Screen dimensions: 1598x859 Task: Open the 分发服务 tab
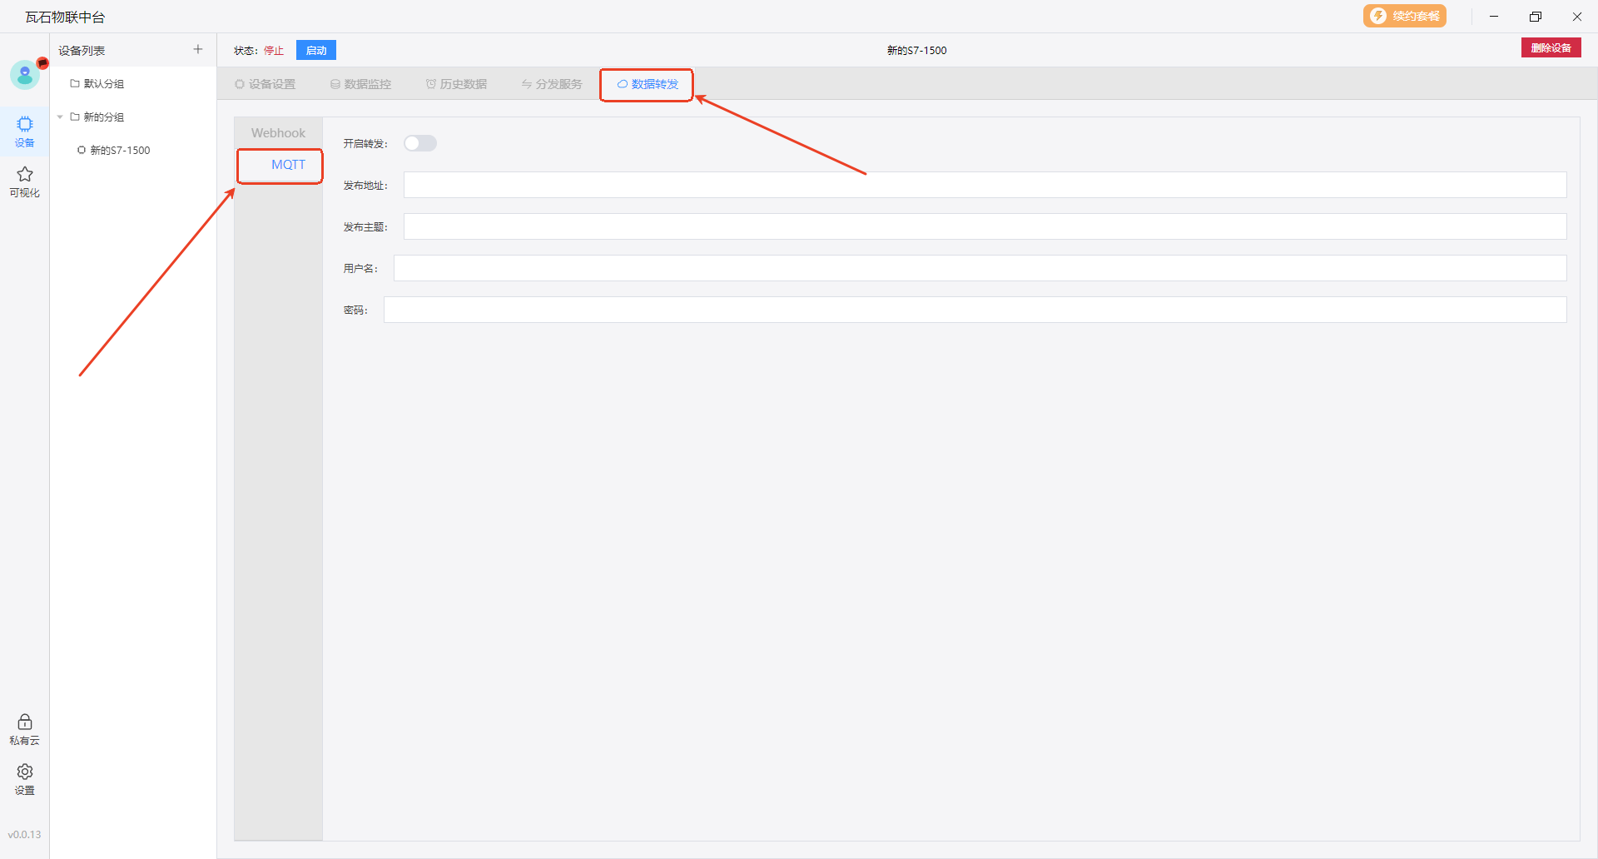pos(552,84)
